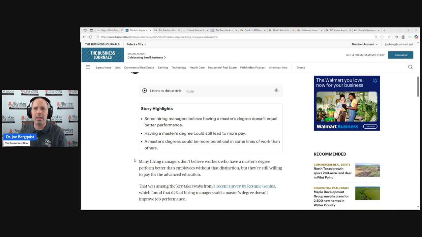Click the Dr. Joe Bergquist webcam video
The image size is (422, 237).
40,118
